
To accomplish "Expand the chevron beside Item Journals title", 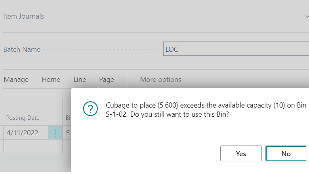I will tap(307, 17).
